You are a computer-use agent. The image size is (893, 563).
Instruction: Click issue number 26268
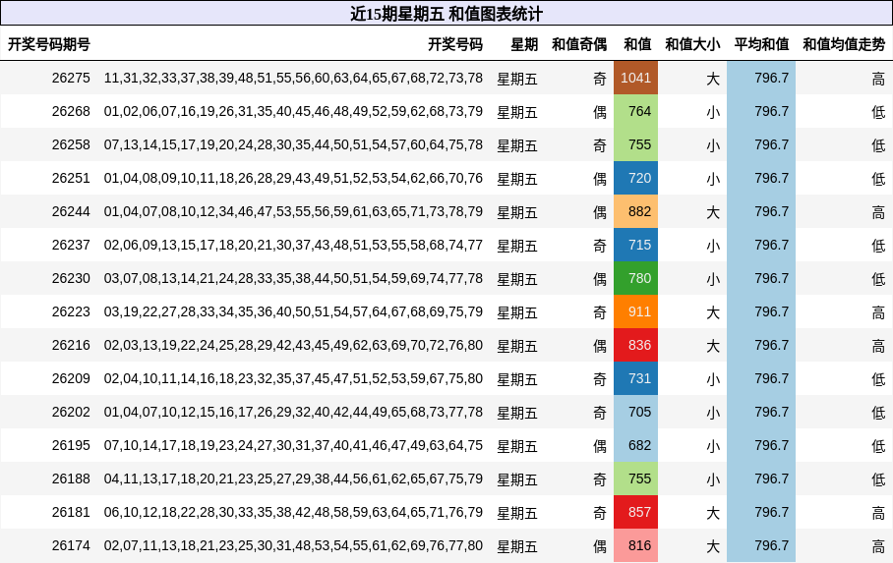click(71, 112)
